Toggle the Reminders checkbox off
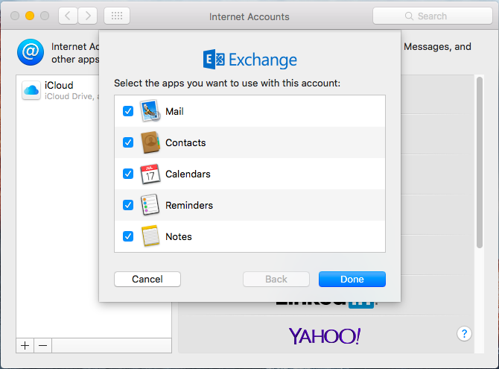The width and height of the screenshot is (499, 369). point(128,205)
